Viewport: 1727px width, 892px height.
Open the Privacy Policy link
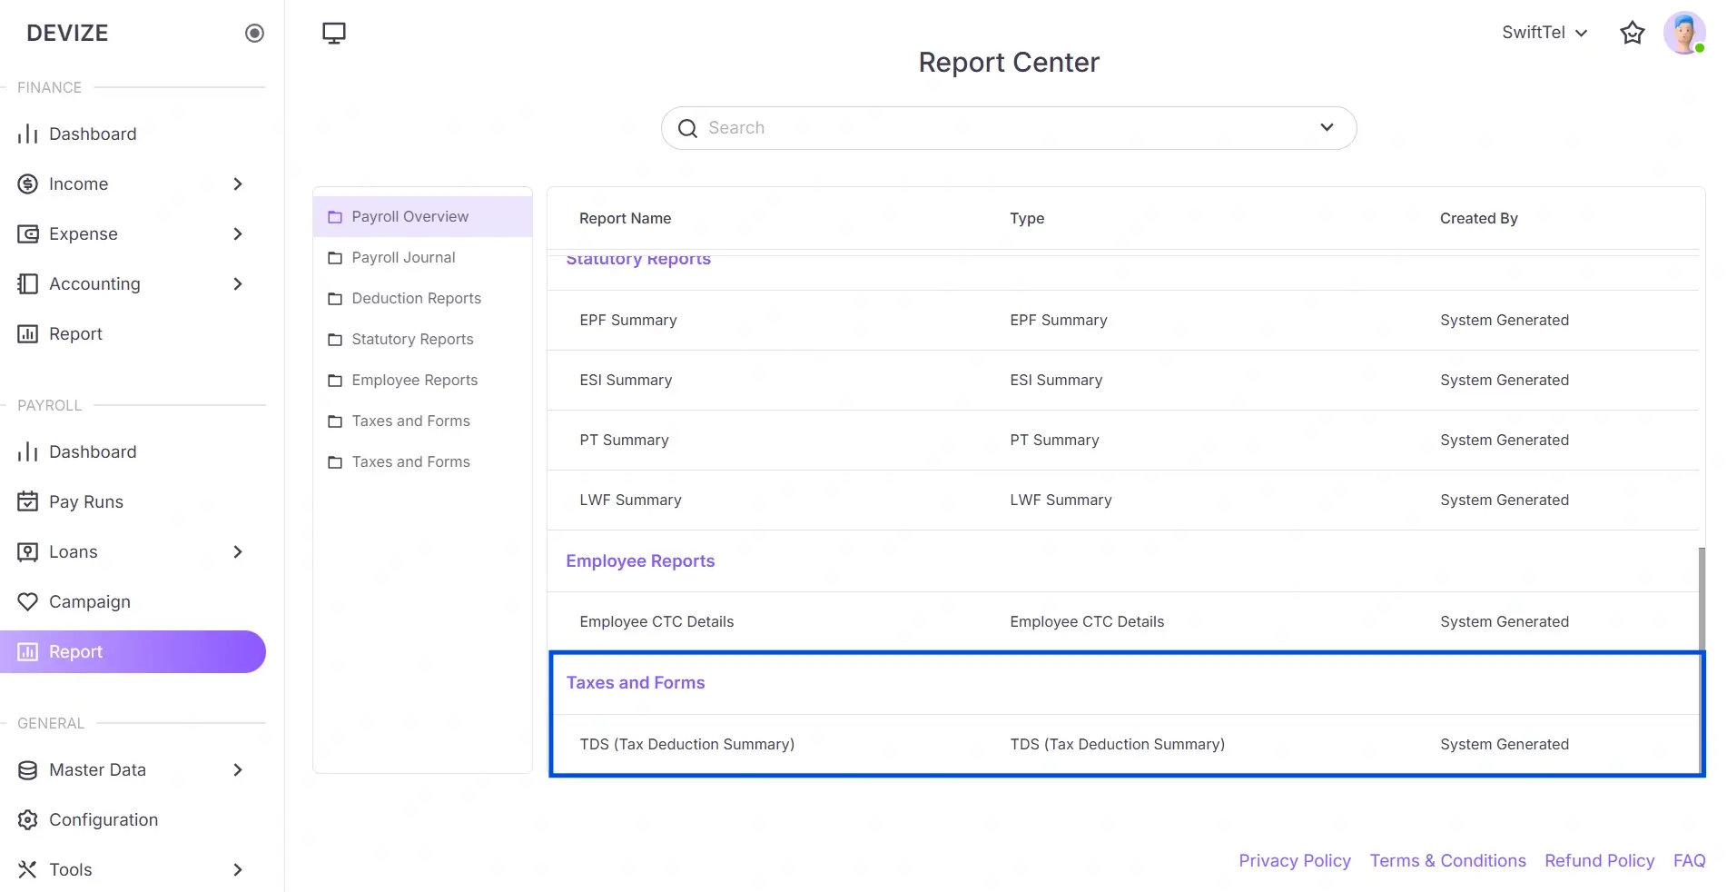tap(1295, 861)
